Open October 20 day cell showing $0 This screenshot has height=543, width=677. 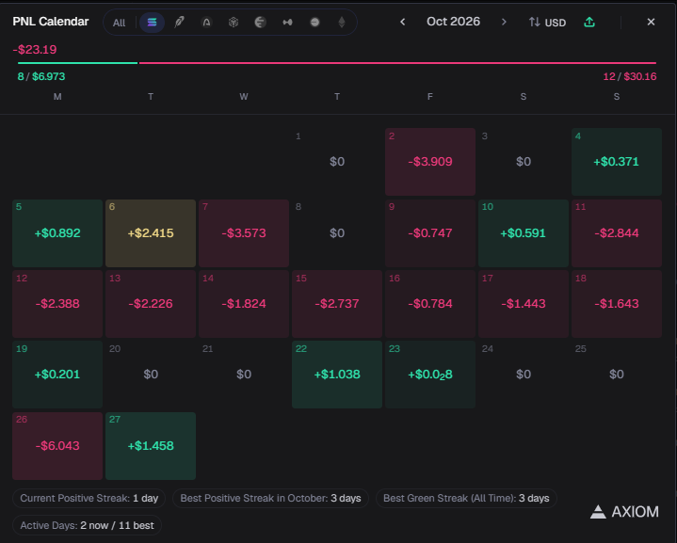pyautogui.click(x=151, y=375)
